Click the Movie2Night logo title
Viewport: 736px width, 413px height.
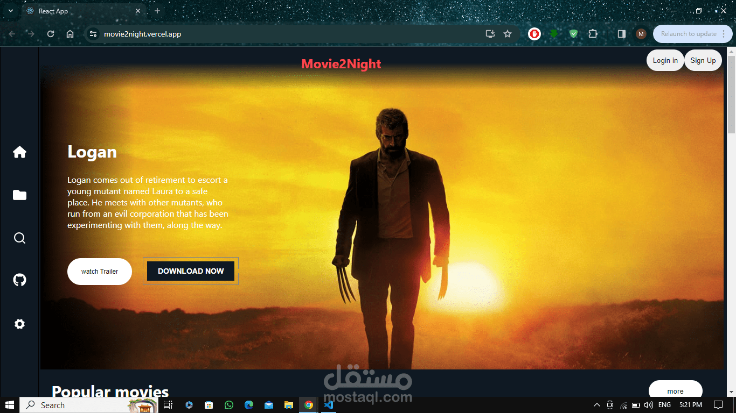point(341,64)
